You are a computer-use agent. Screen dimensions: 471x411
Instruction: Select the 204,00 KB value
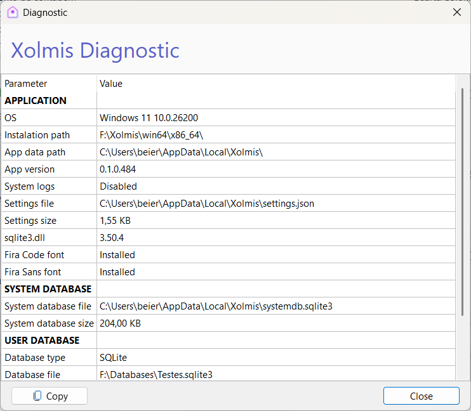coord(276,323)
